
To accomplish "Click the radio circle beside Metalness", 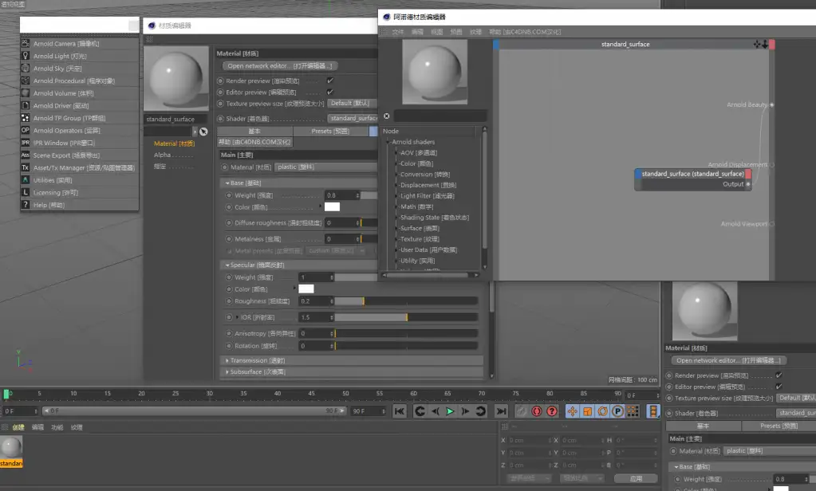I will tap(228, 239).
